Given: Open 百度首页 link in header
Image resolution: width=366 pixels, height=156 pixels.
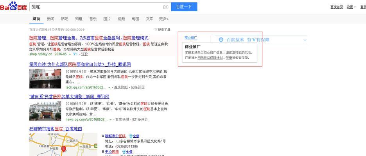Looking at the screenshot, I should (337, 7).
